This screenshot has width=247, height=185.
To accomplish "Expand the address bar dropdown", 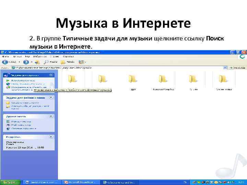I will [x=225, y=68].
